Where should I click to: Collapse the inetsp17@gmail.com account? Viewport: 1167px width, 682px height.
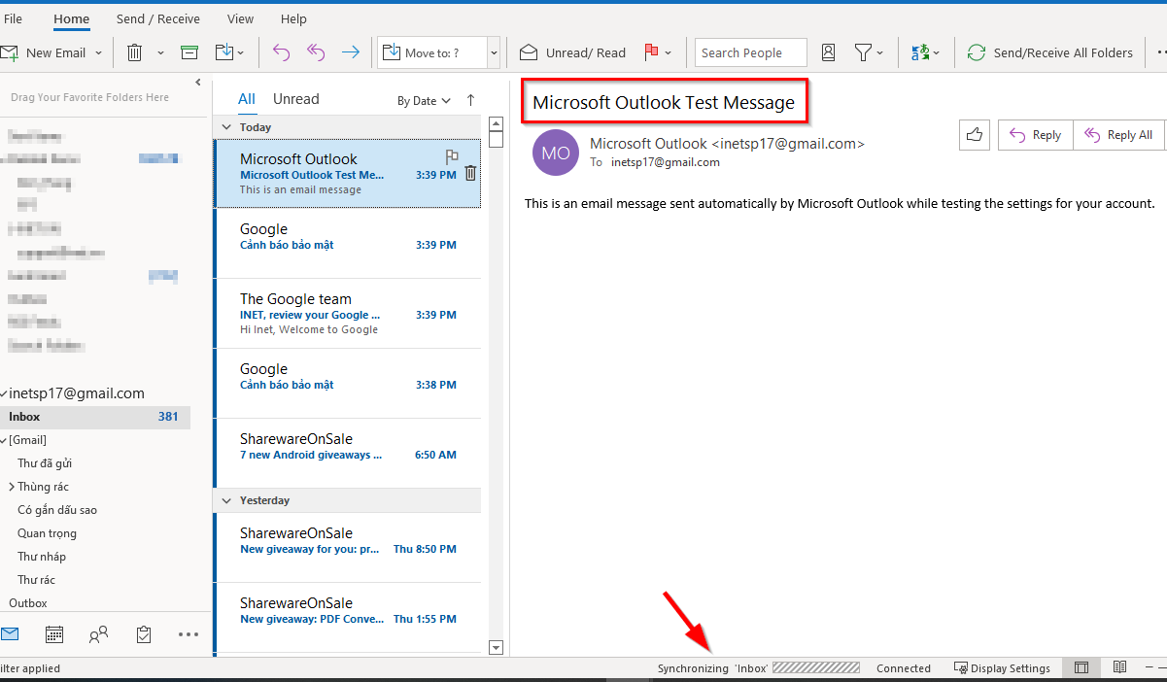pyautogui.click(x=4, y=393)
